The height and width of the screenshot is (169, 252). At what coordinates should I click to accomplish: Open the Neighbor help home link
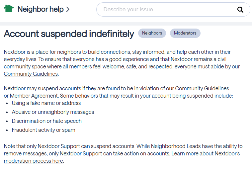[40, 9]
